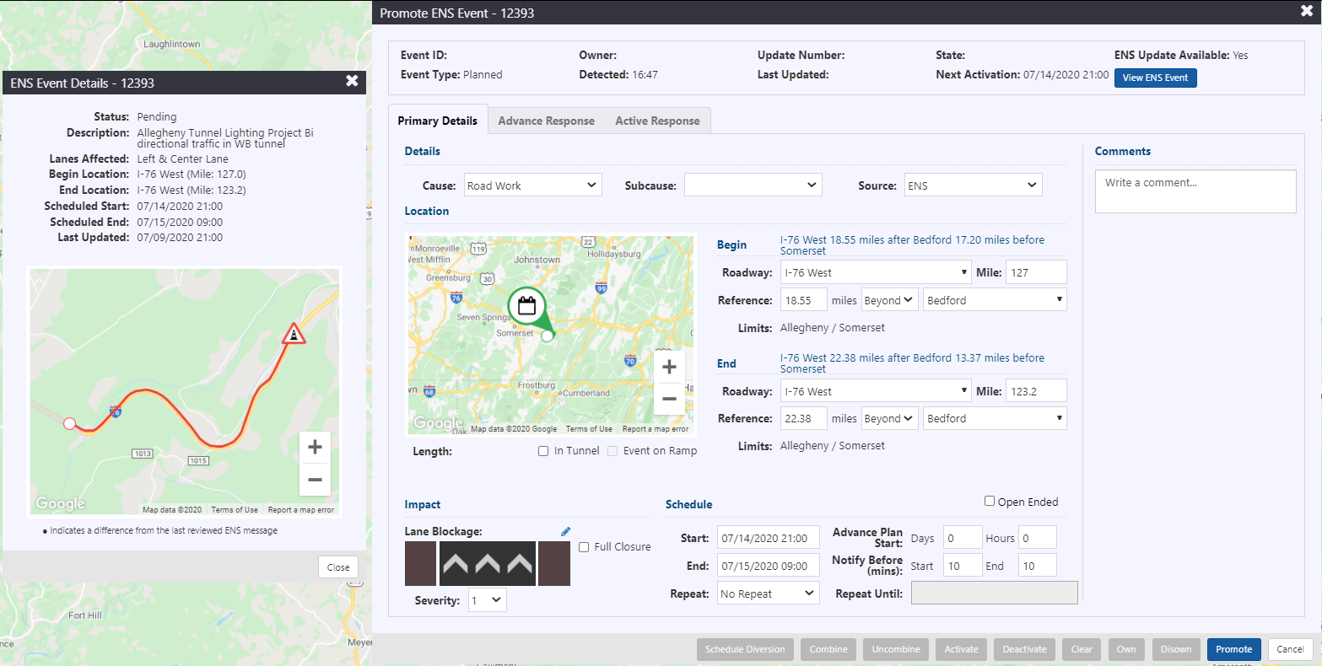
Task: Switch to the Primary Details tab
Action: (438, 121)
